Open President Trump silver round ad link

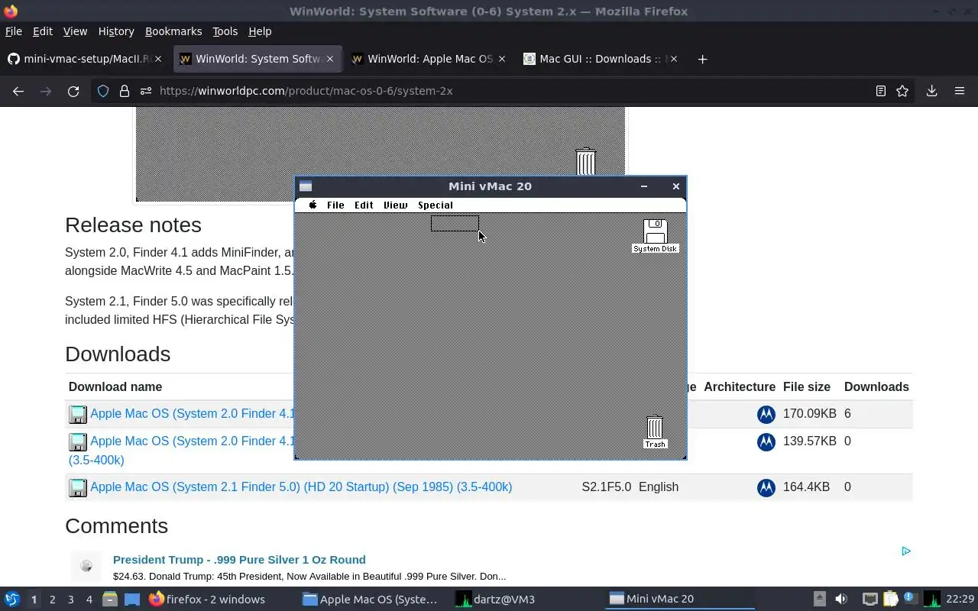239,559
